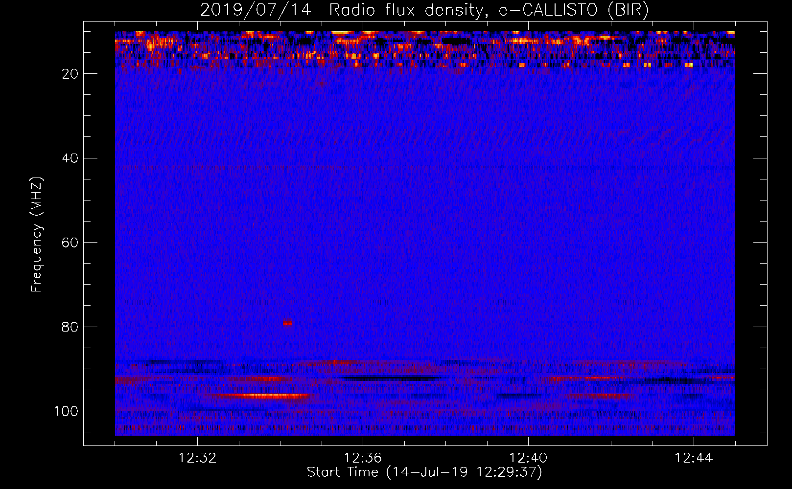Click the 100 MHz frequency tick label
The width and height of the screenshot is (792, 489).
pos(66,411)
